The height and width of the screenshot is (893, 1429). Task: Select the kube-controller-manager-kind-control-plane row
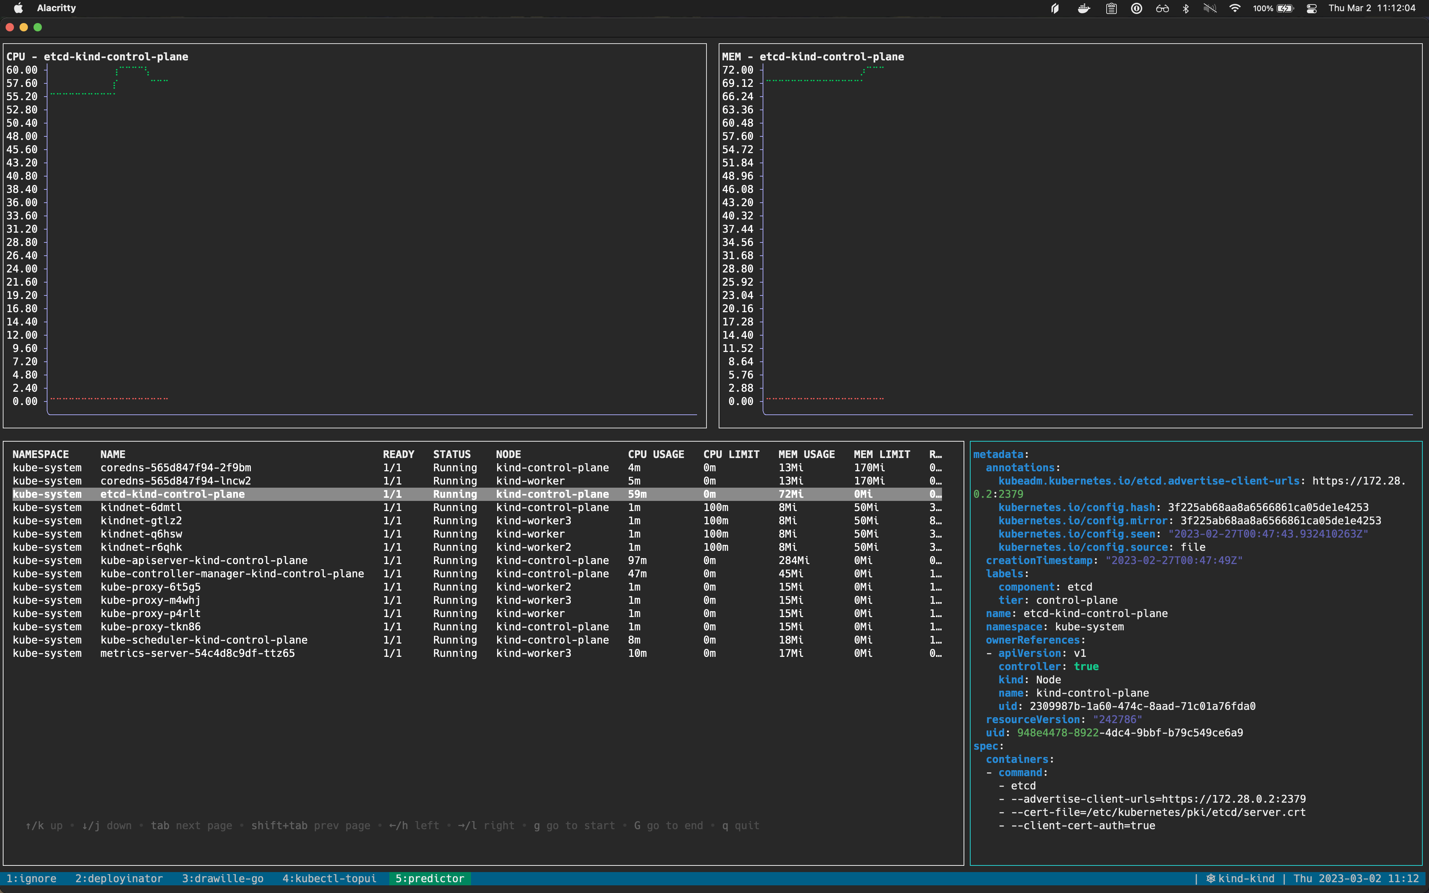pyautogui.click(x=477, y=574)
